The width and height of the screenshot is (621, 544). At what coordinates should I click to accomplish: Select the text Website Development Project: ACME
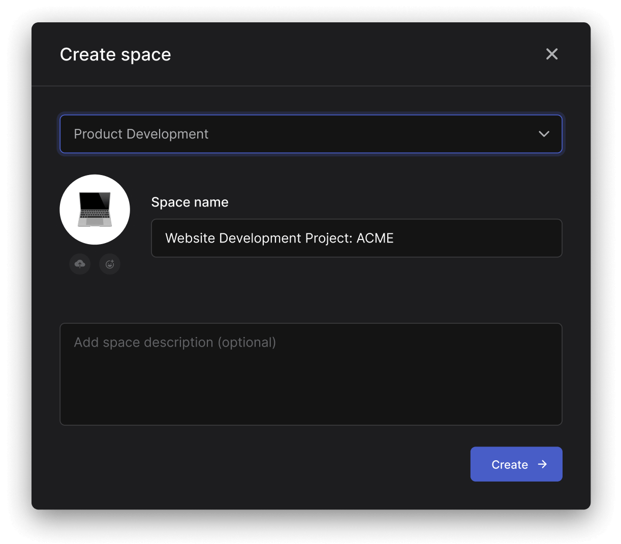click(279, 238)
